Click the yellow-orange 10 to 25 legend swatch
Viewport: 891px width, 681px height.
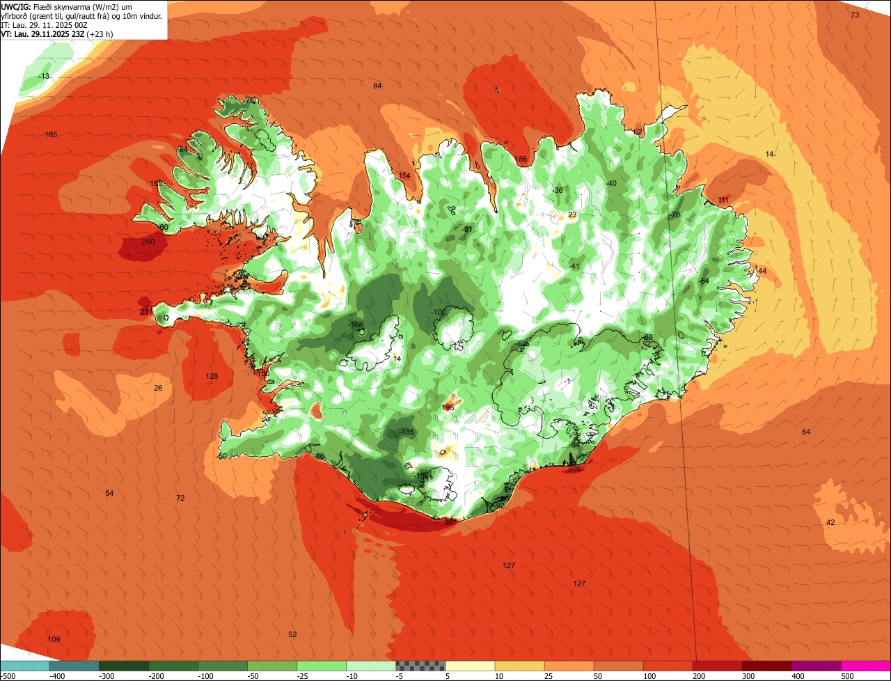click(519, 666)
